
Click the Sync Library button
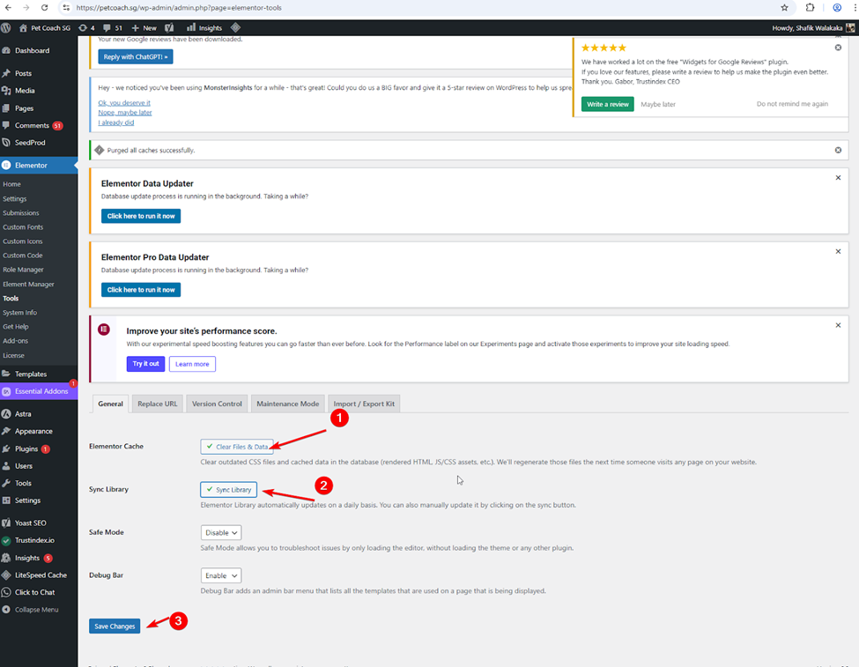(x=228, y=489)
